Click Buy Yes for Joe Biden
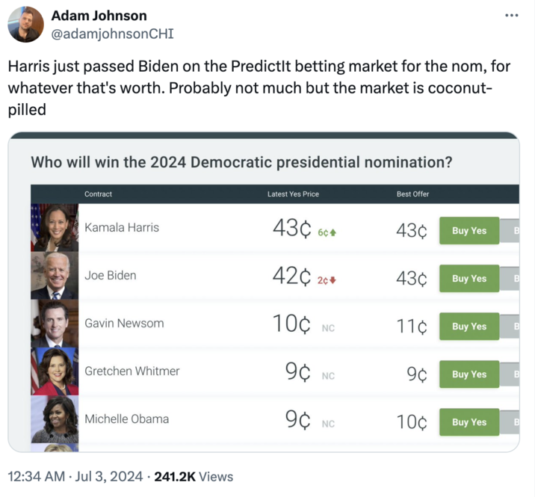Viewport: 535px width, 497px height. (469, 279)
